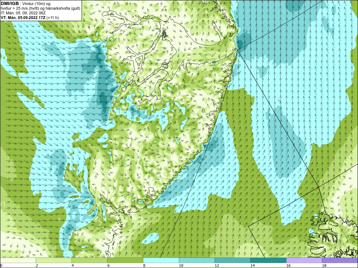Click the 0–2 m/s legend color swatch
358x268 pixels.
tap(18, 260)
